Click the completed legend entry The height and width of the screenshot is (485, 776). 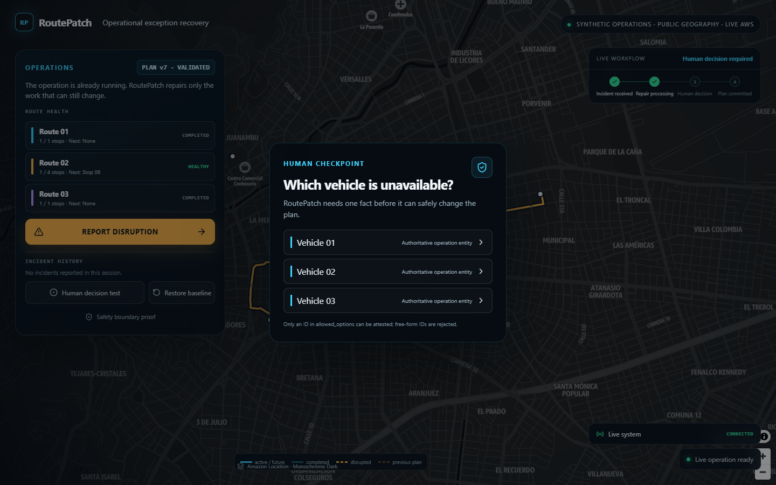tap(310, 462)
